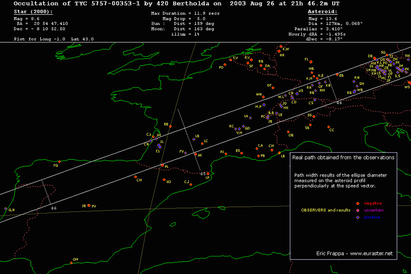This screenshot has height=274, width=411.
Task: Click the PV observer marker
Action: [89, 206]
